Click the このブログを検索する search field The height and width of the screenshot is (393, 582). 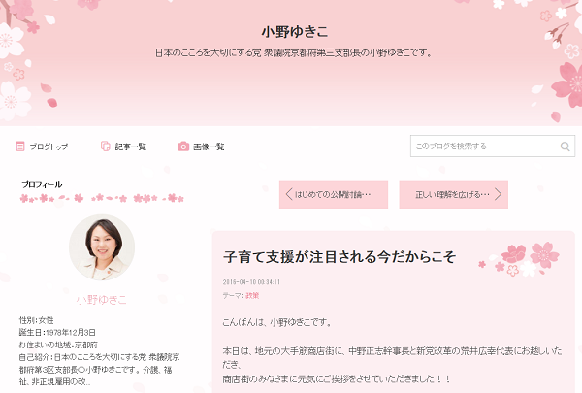(x=493, y=146)
